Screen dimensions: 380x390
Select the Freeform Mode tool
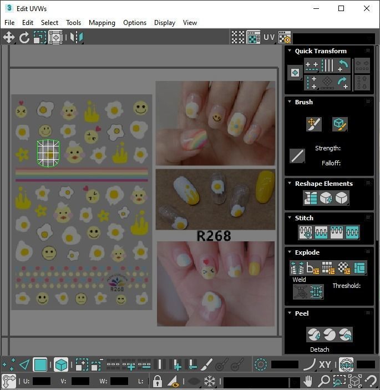tap(55, 38)
